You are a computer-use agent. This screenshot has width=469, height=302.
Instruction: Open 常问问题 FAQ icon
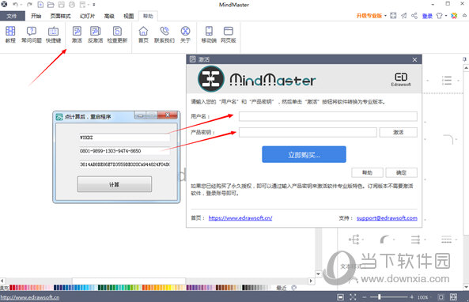tap(32, 34)
